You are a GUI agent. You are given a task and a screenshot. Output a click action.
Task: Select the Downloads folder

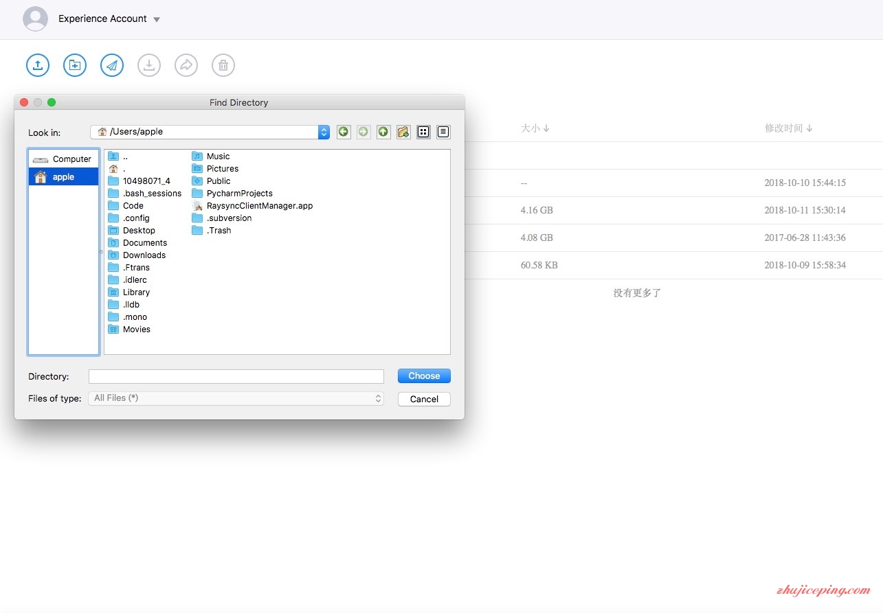pyautogui.click(x=137, y=255)
